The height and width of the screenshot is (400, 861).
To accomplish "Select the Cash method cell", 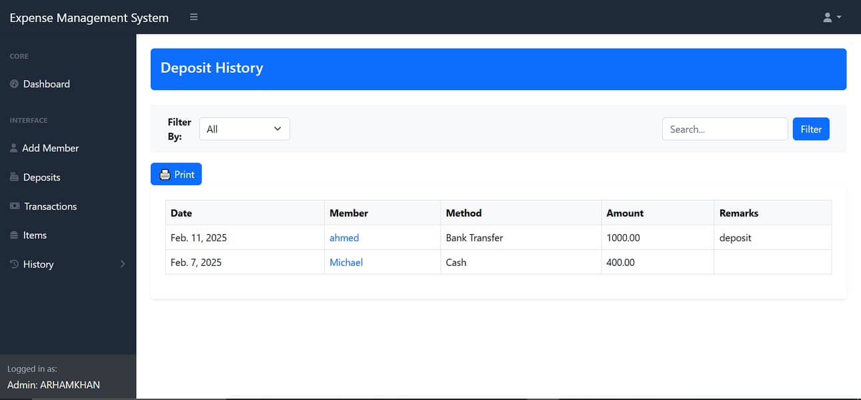I will pos(522,263).
